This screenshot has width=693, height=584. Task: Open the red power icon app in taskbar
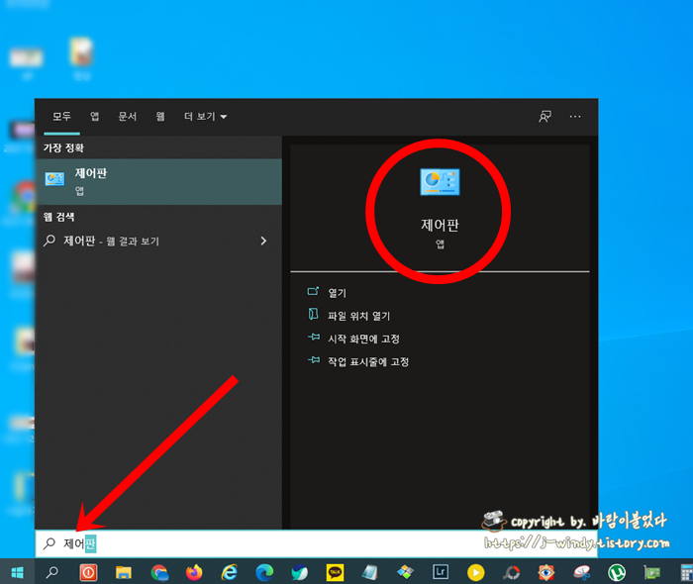(x=88, y=572)
